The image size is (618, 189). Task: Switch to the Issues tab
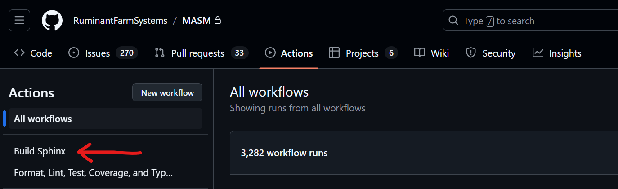(x=103, y=53)
